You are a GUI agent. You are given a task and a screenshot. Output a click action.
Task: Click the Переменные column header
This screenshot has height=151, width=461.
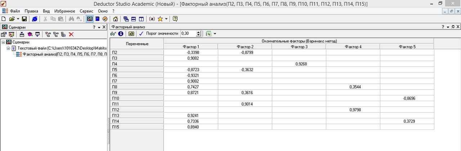[137, 44]
